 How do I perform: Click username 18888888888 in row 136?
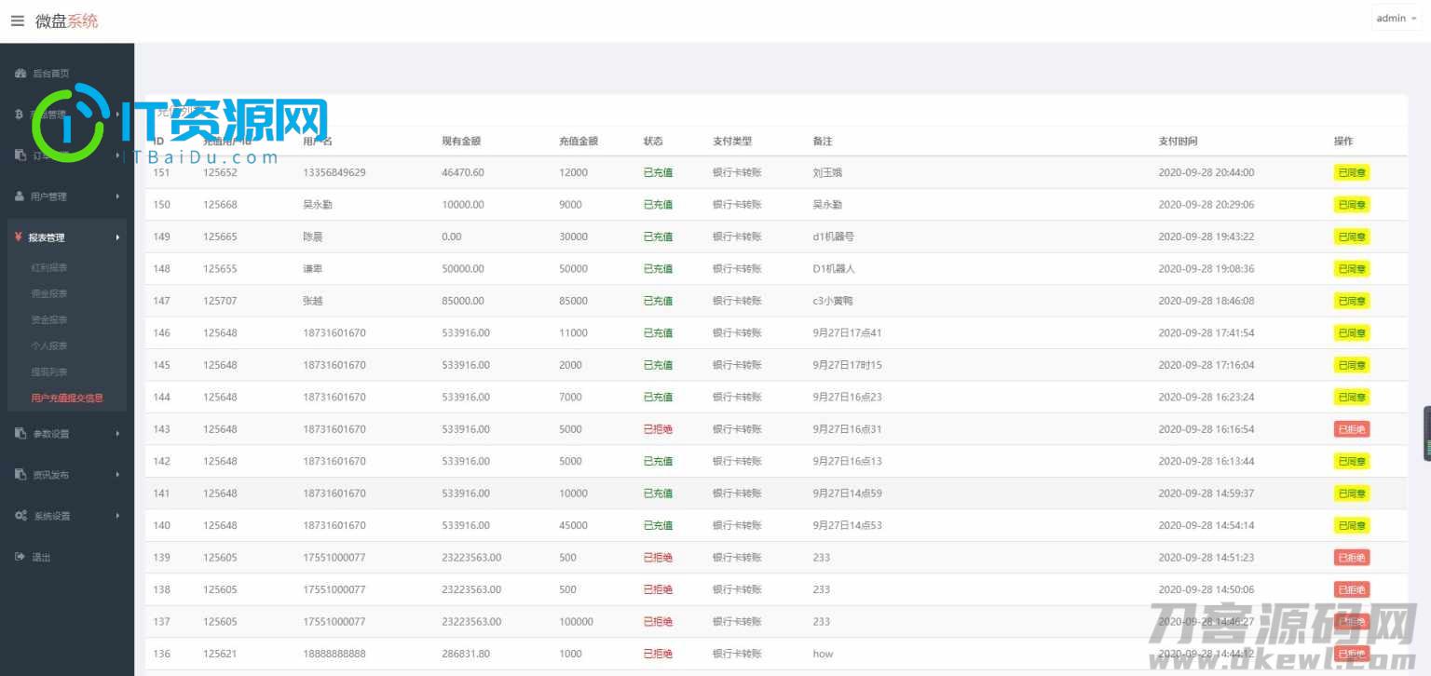[334, 654]
